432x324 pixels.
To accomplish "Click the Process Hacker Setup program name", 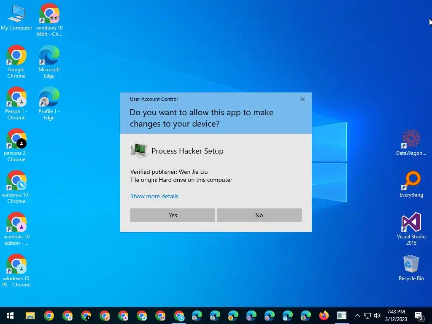I will pos(187,151).
